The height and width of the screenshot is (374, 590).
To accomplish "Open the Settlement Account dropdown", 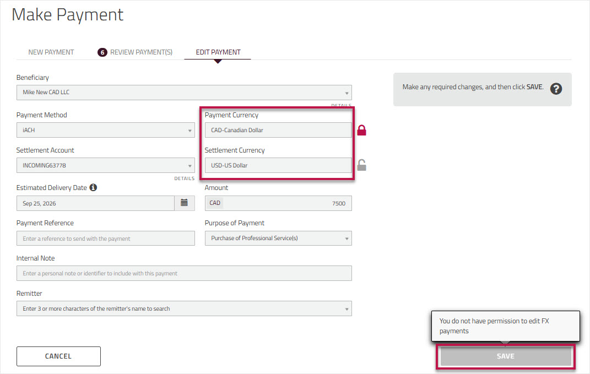I will (106, 165).
